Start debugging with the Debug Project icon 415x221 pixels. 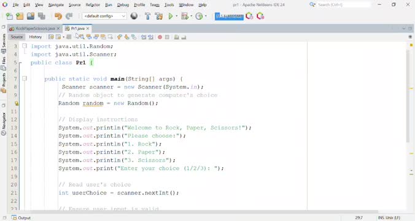184,16
